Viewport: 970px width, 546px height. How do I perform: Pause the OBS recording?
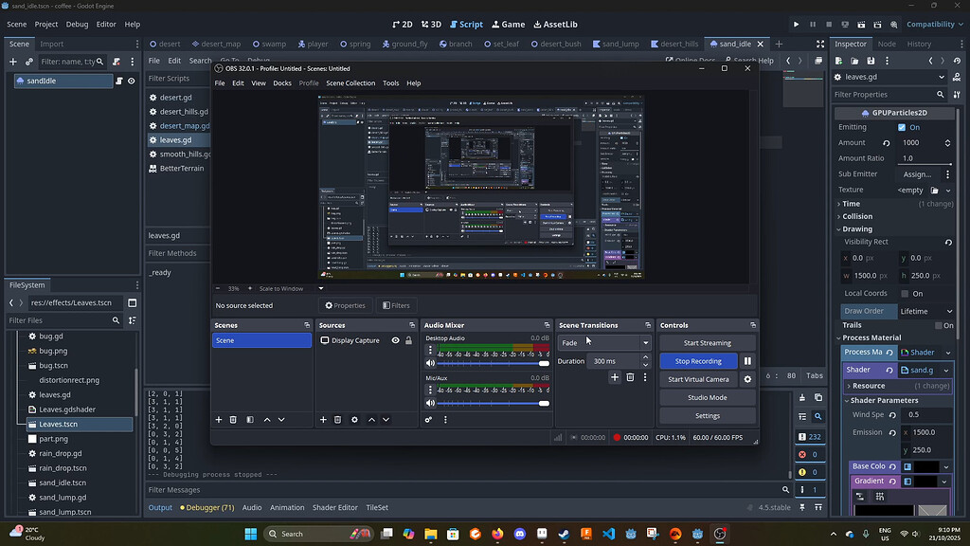(x=747, y=361)
